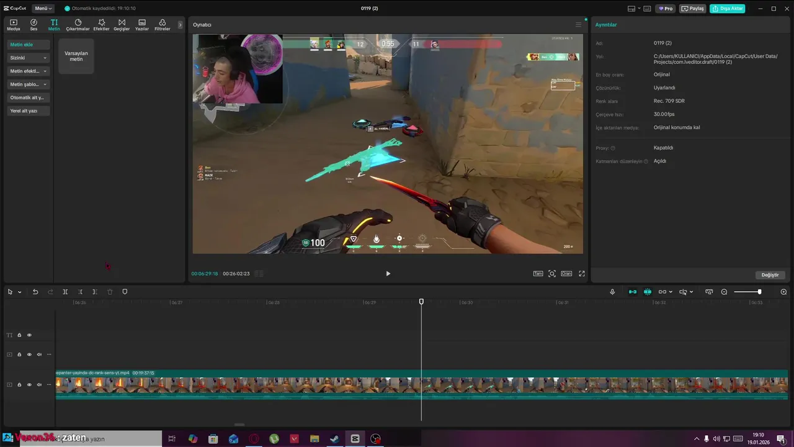This screenshot has width=794, height=447.
Task: Click the Dışa Aktar export button
Action: point(728,9)
